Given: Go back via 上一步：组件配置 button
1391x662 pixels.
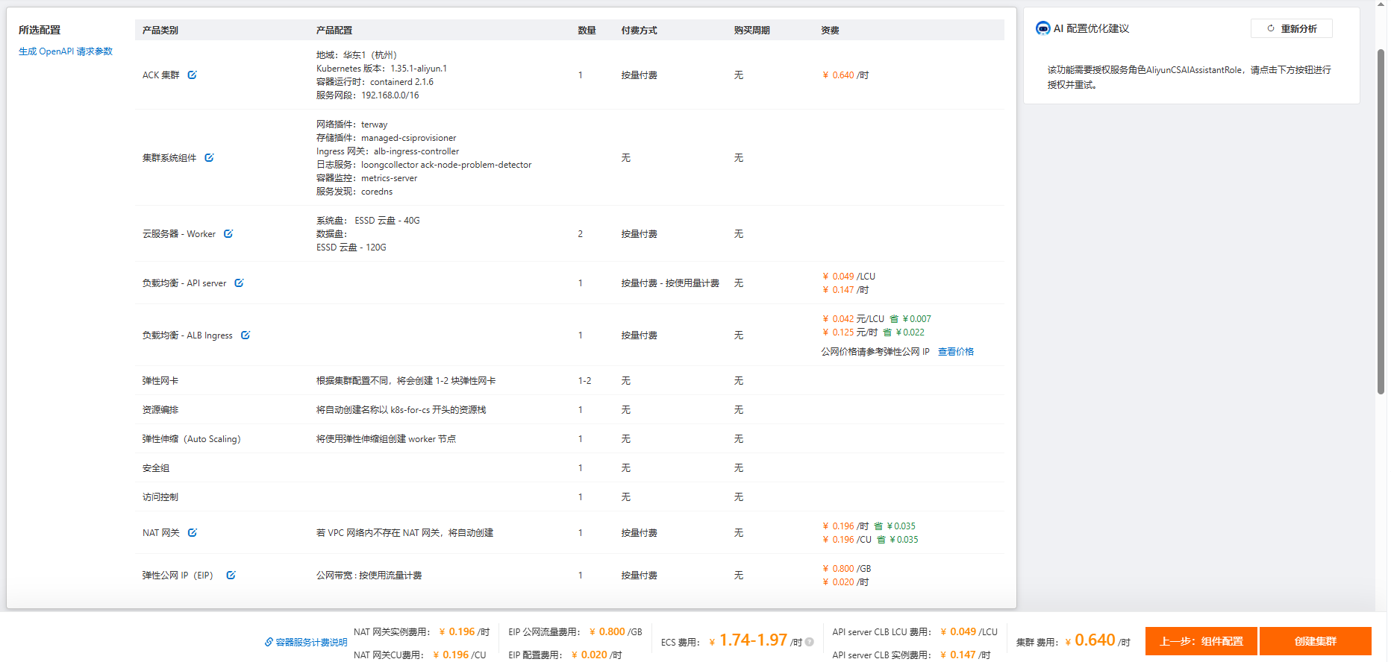Looking at the screenshot, I should tap(1201, 641).
